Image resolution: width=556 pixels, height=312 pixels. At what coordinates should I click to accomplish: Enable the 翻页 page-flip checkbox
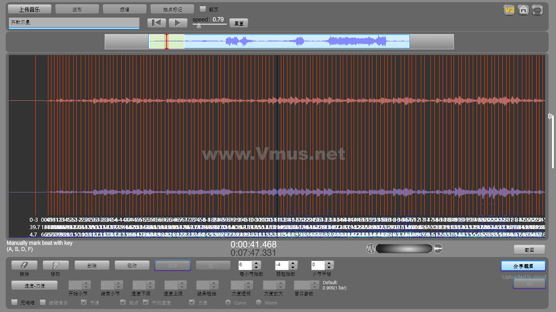(203, 9)
